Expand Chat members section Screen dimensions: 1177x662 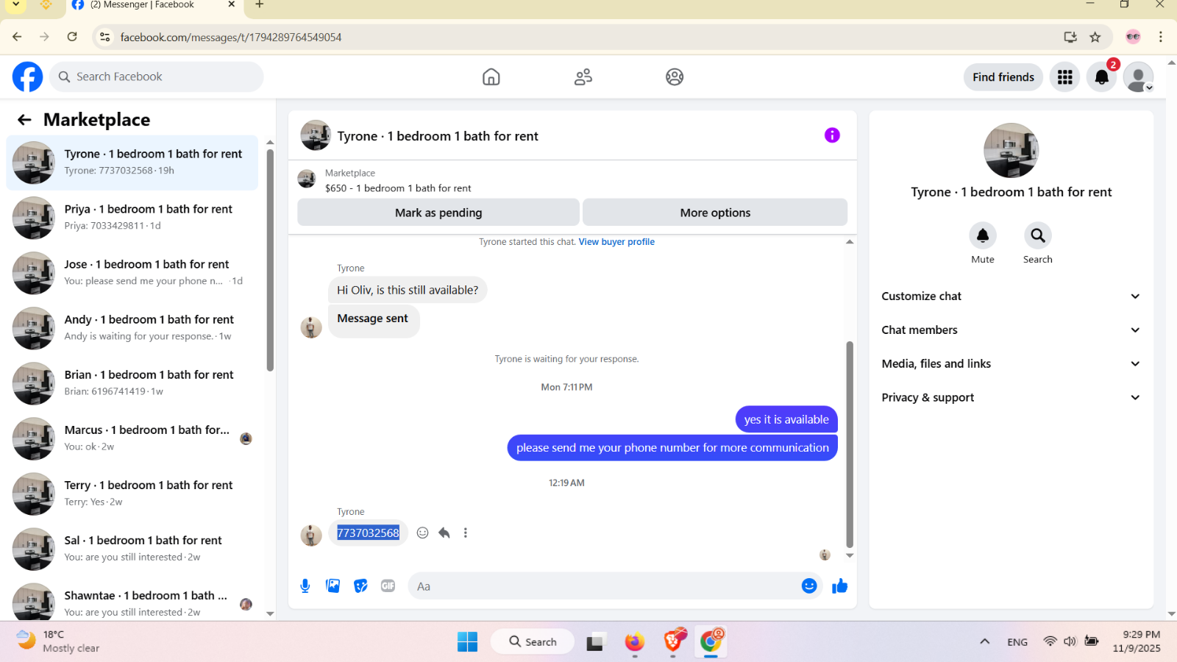point(1011,330)
